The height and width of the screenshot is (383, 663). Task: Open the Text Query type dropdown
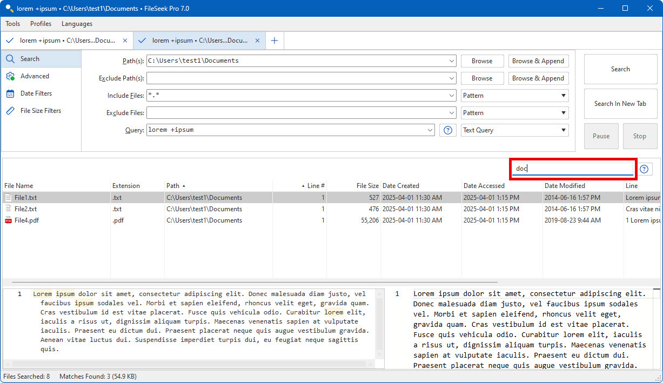coord(514,130)
